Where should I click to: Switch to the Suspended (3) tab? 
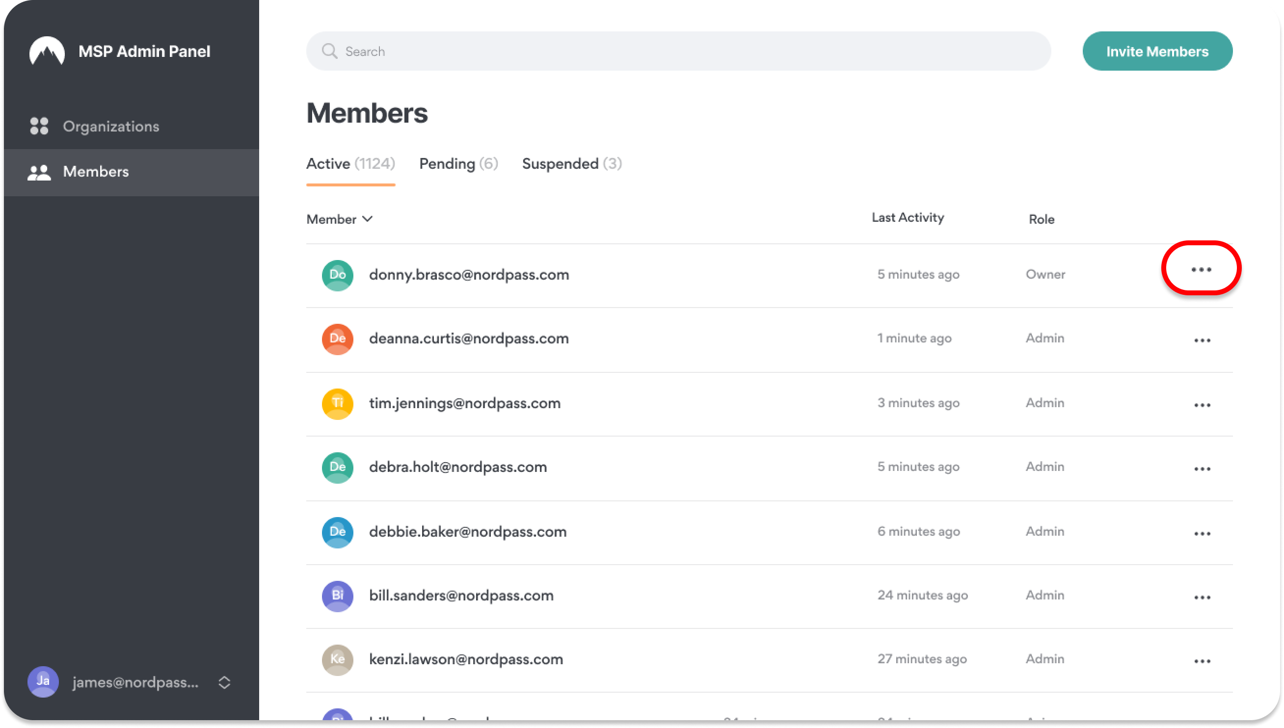coord(572,164)
